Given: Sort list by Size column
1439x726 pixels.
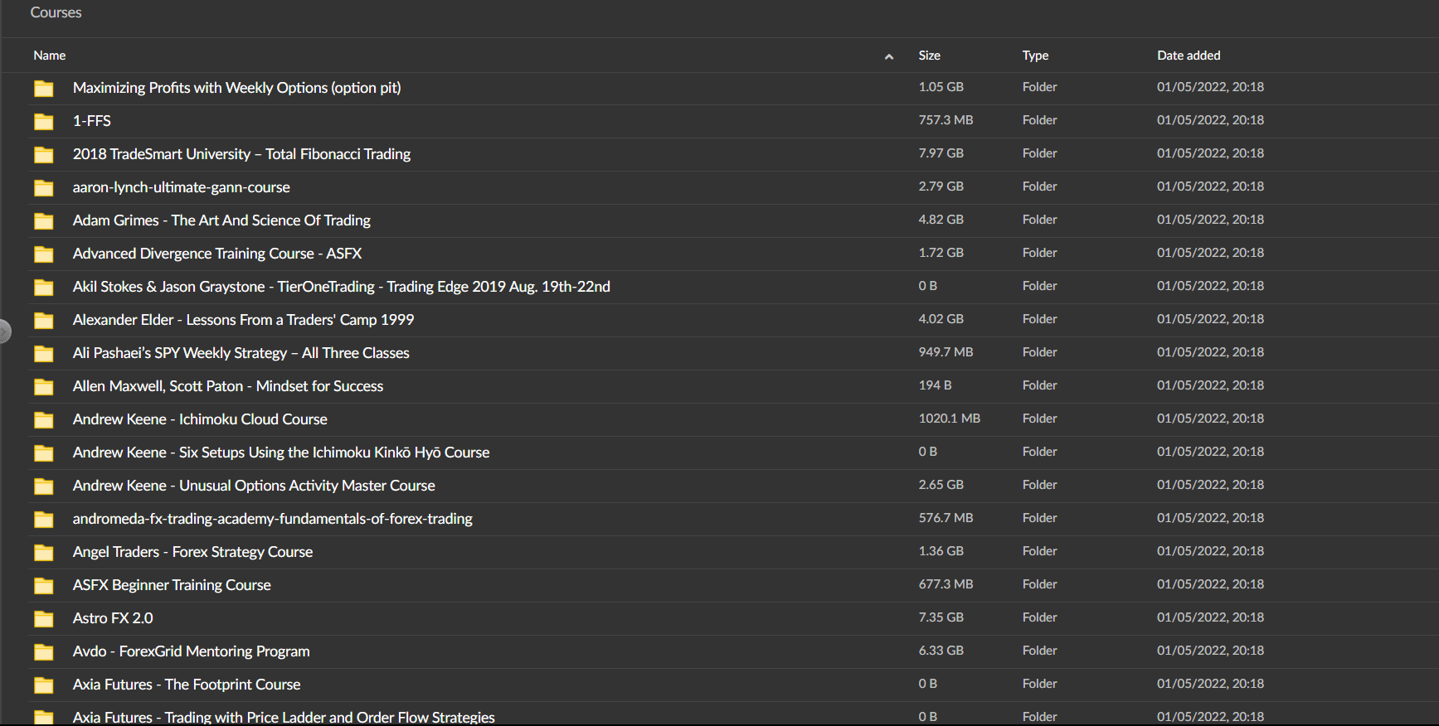Looking at the screenshot, I should pyautogui.click(x=929, y=56).
